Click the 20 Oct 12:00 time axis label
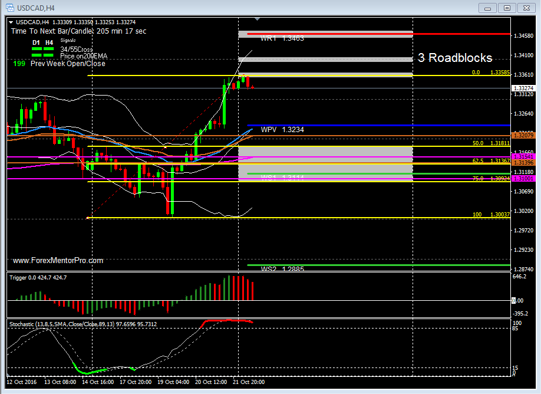Viewport: 541px width, 394px height. click(211, 382)
